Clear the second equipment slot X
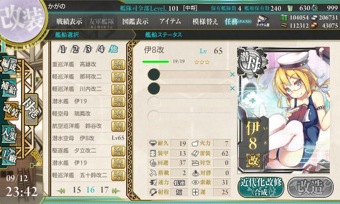Screen dimensions: 340x204 [x=232, y=88]
